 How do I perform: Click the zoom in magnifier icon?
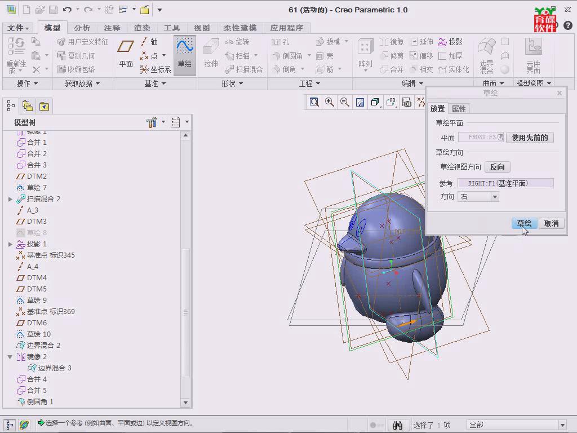(329, 103)
